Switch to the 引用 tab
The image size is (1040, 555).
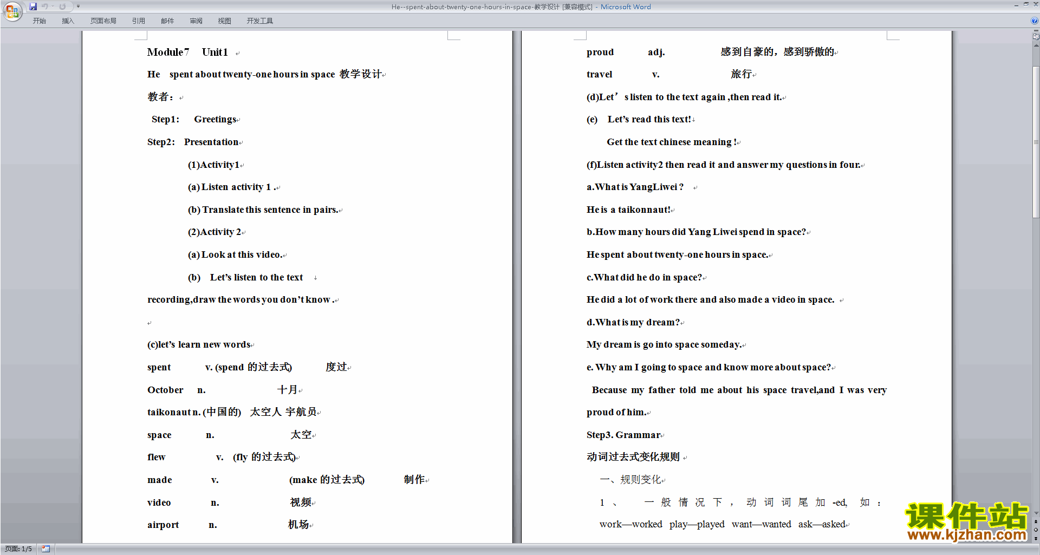pyautogui.click(x=139, y=21)
